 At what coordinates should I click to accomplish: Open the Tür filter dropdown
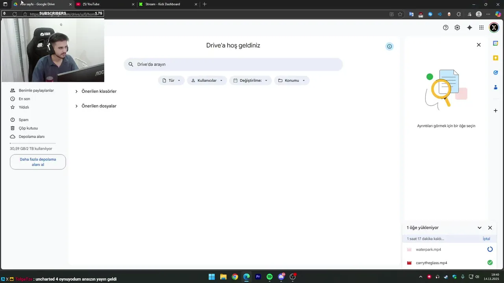click(x=171, y=81)
